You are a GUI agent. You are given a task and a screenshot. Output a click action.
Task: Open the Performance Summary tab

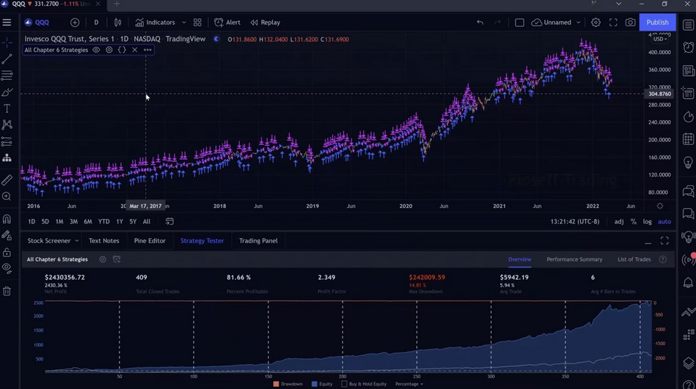[x=574, y=259]
